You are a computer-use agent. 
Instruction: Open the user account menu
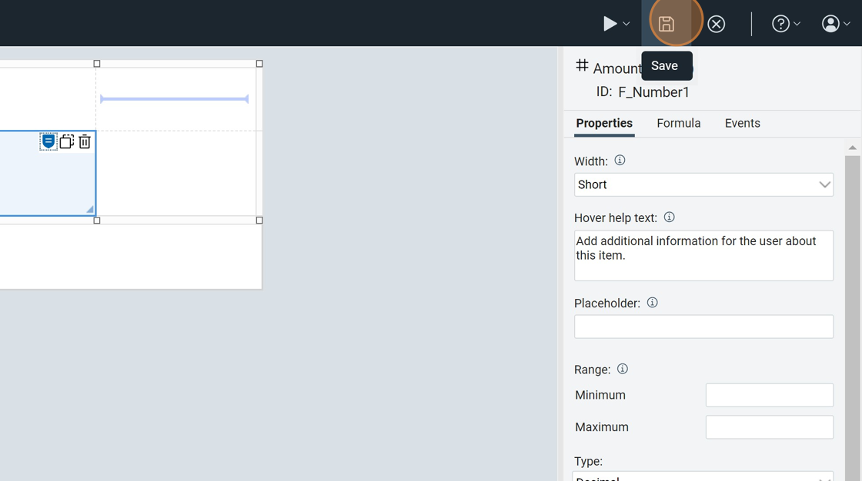[x=835, y=24]
